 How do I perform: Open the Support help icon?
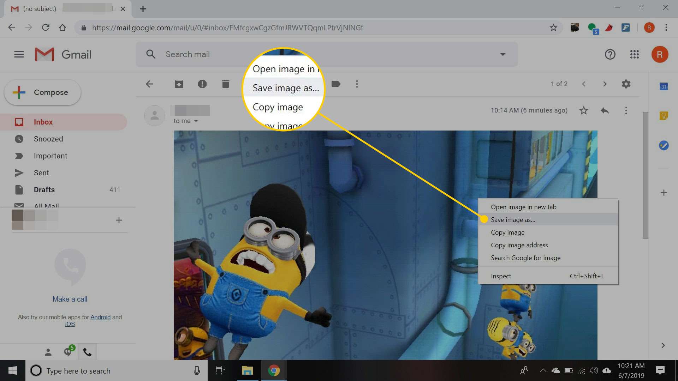[x=610, y=54]
